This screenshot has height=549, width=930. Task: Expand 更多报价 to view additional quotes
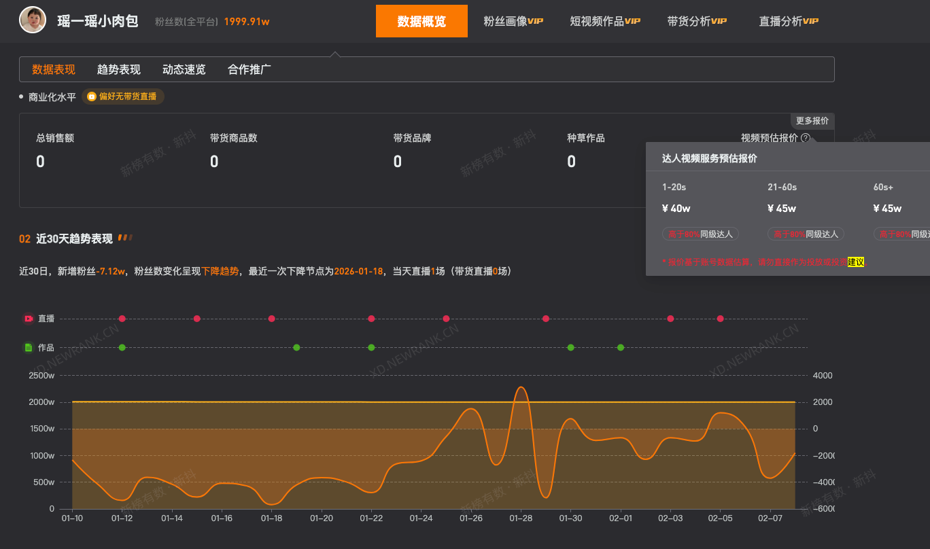point(812,120)
